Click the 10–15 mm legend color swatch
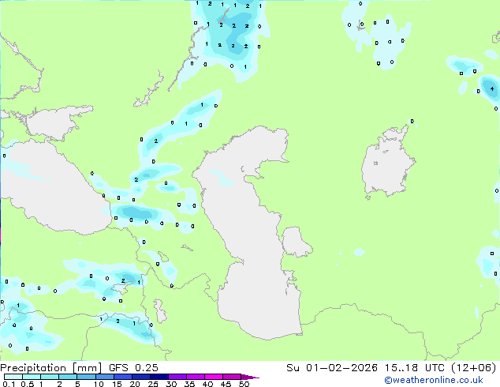500x387 pixels. [x=104, y=377]
